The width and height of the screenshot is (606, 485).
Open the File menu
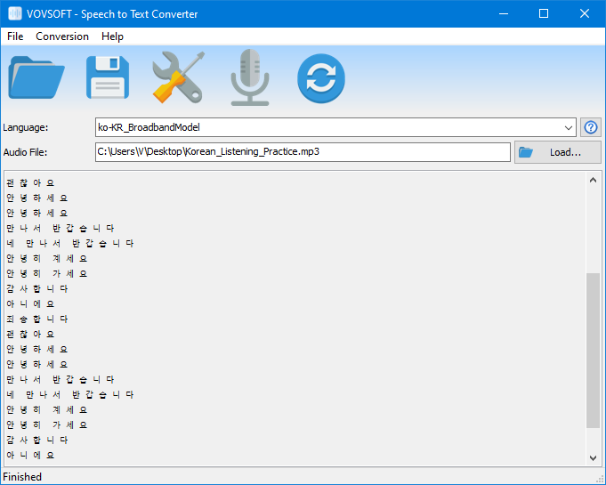tap(15, 36)
